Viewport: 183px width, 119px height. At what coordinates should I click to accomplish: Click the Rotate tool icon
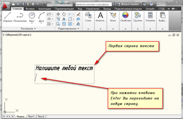(x=64, y=14)
